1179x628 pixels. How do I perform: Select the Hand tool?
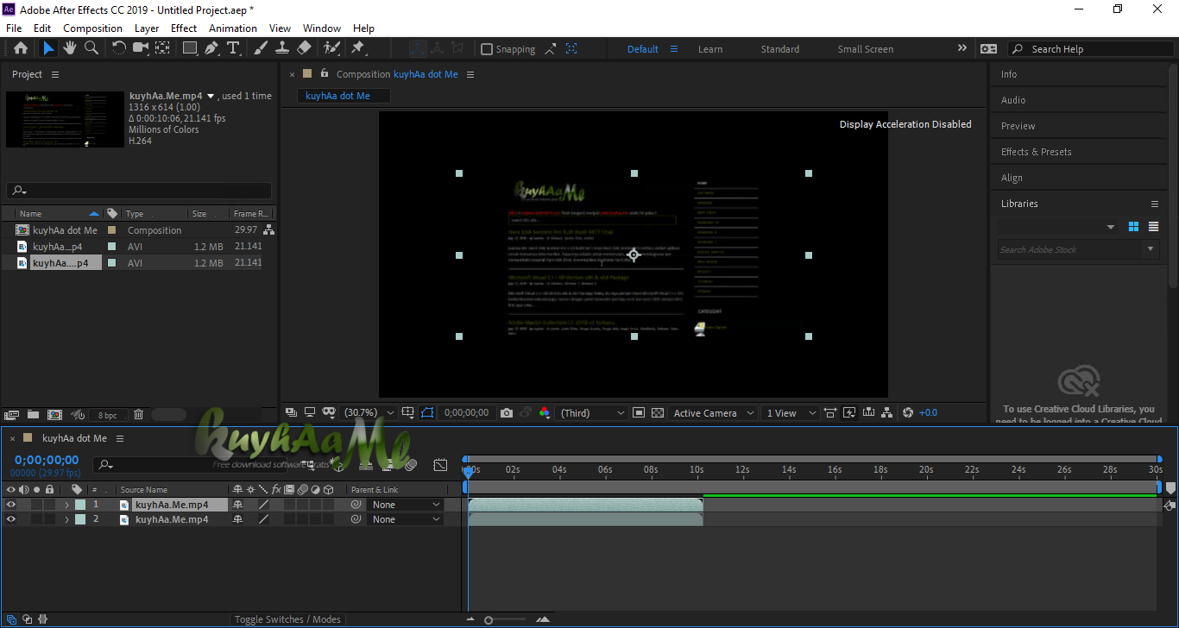[70, 48]
